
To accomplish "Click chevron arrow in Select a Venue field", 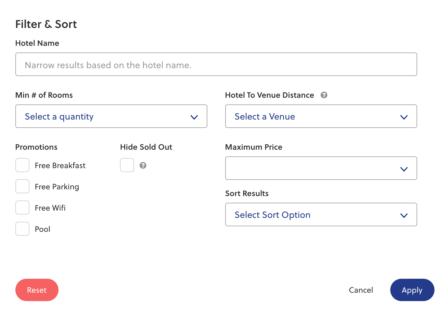I will click(x=404, y=117).
